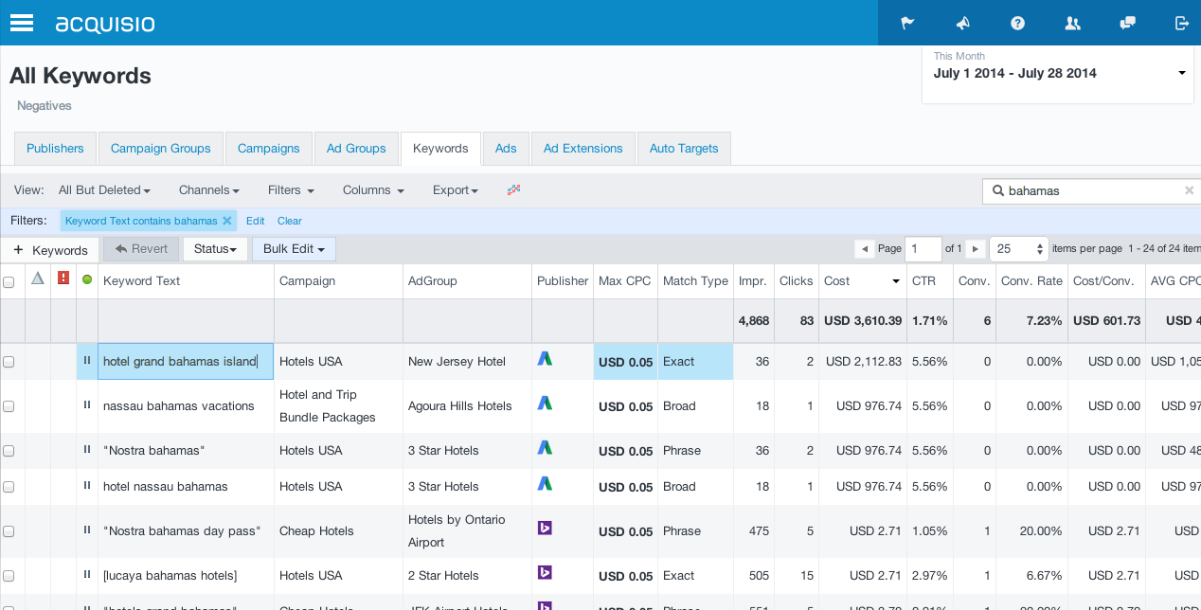Open the users accounts icon
1201x610 pixels.
pos(1072,23)
